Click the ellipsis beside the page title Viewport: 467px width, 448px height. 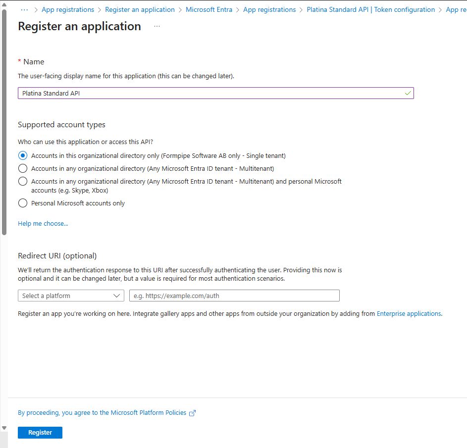156,26
